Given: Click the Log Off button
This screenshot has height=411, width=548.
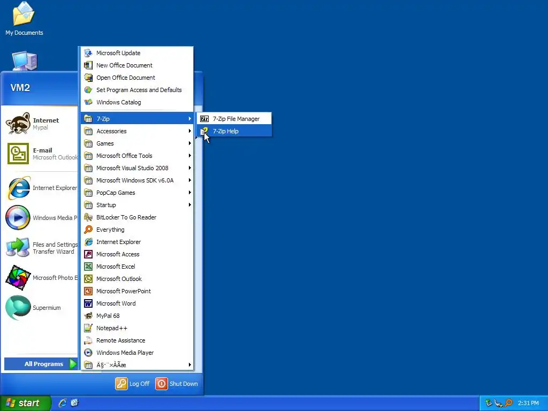Looking at the screenshot, I should click(133, 384).
